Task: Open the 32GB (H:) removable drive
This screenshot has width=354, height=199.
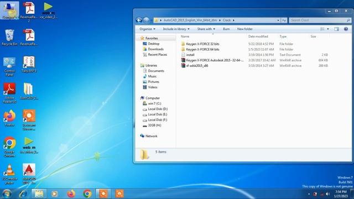Action: (x=154, y=125)
